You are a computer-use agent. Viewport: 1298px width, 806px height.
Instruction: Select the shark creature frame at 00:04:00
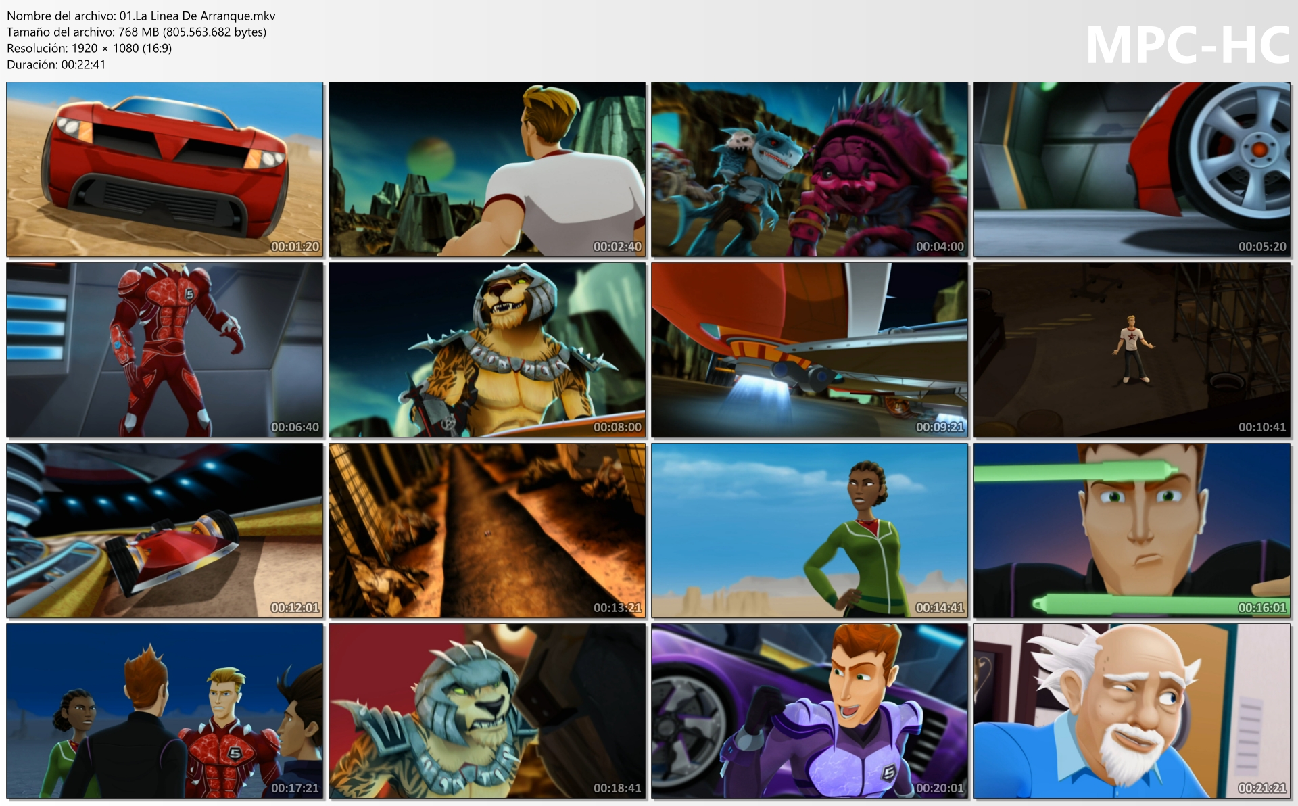[x=809, y=170]
